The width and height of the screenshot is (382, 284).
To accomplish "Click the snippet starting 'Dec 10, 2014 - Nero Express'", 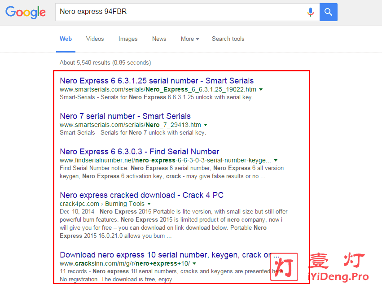I will click(173, 223).
